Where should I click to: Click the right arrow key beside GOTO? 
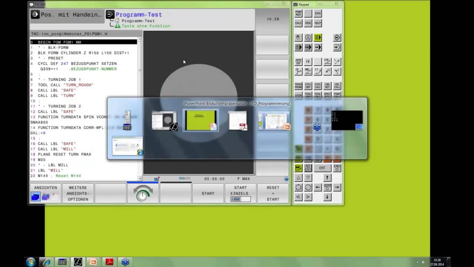click(x=337, y=187)
